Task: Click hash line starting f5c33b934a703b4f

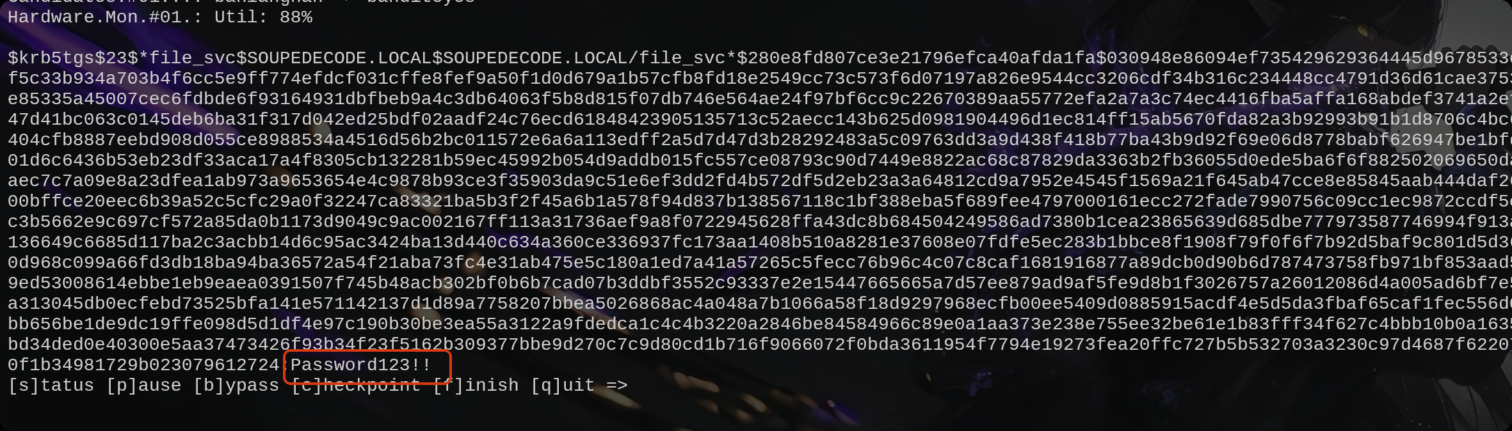Action: 760,79
